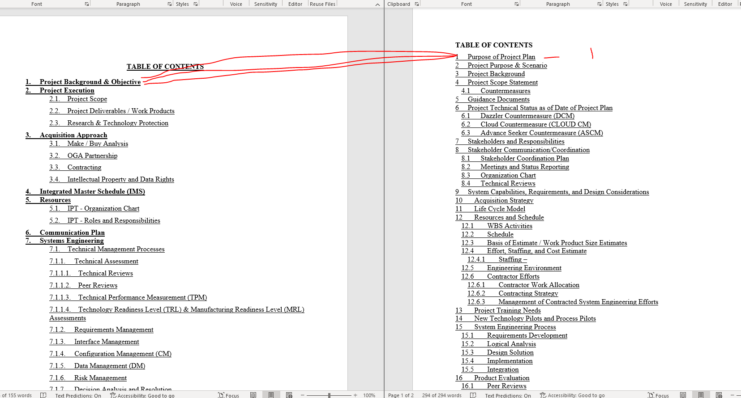Screen dimensions: 741x398
Task: Open Guidance Documents entry
Action: click(493, 99)
